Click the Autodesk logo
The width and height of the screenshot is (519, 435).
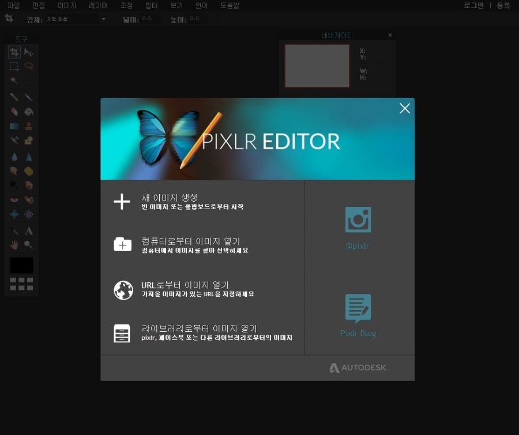pos(359,368)
